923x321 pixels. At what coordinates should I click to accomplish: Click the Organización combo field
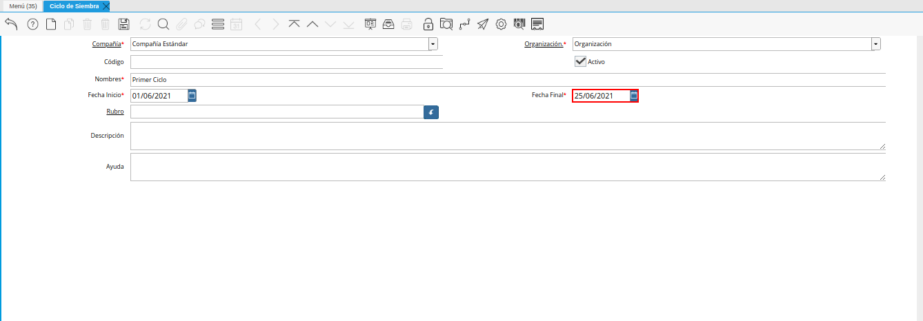(x=722, y=44)
